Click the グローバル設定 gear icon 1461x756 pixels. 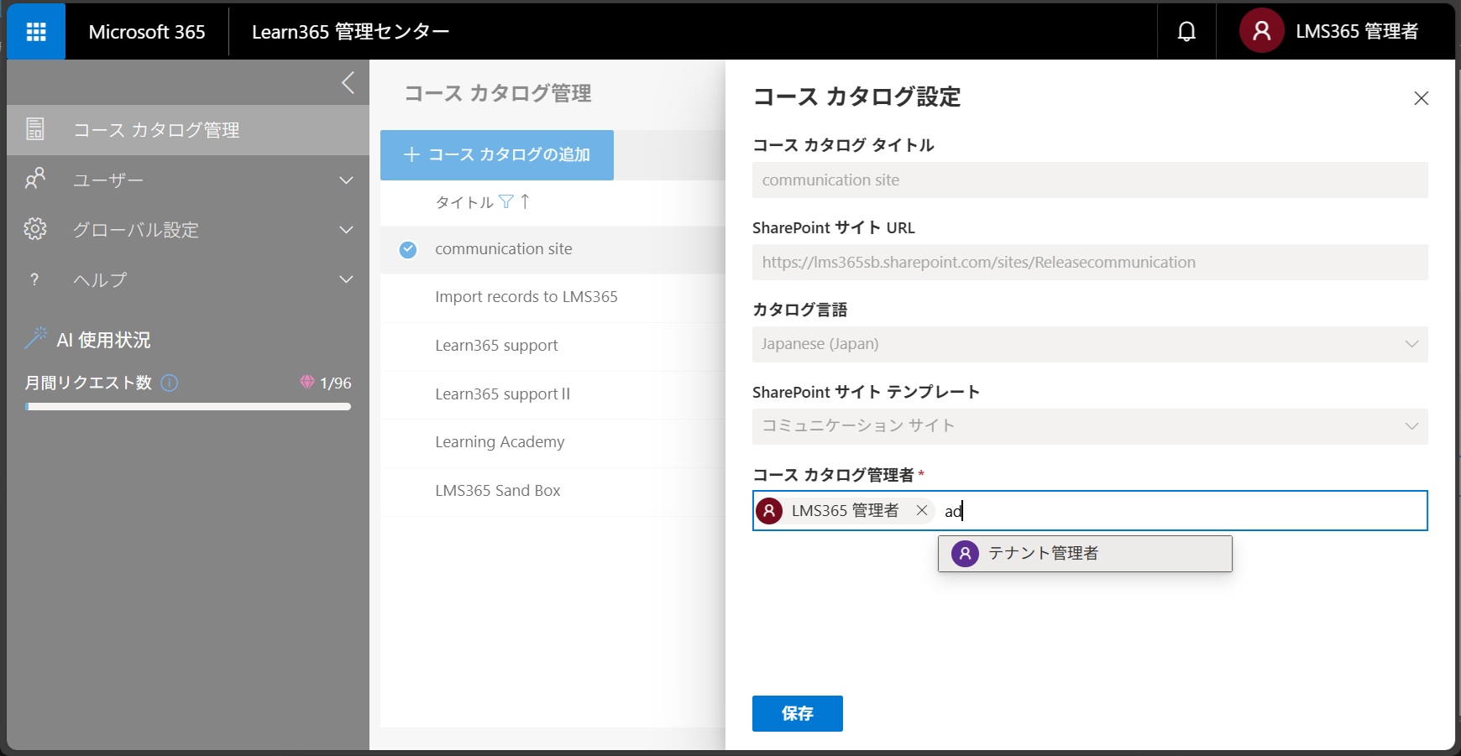[35, 229]
